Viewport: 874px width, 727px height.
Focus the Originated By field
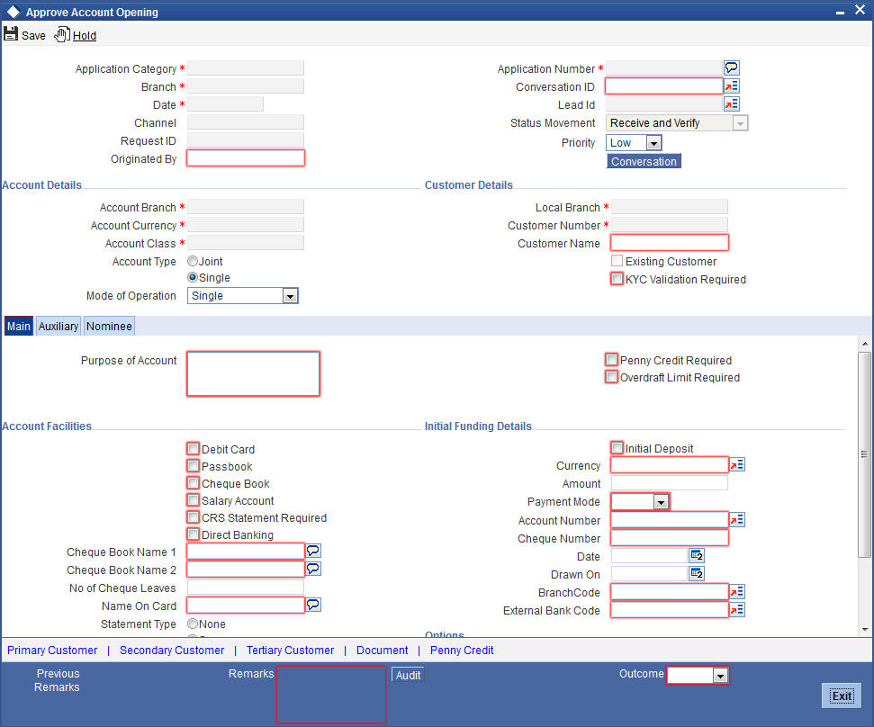[246, 158]
